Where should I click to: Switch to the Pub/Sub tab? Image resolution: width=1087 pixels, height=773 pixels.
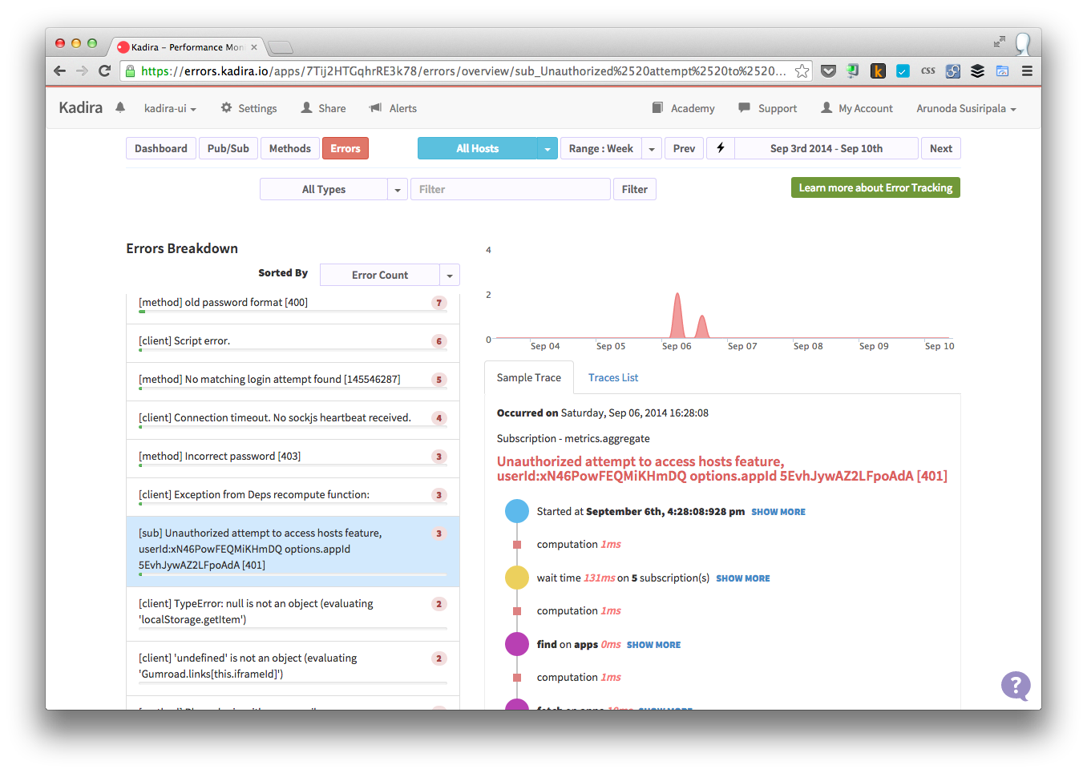(228, 148)
